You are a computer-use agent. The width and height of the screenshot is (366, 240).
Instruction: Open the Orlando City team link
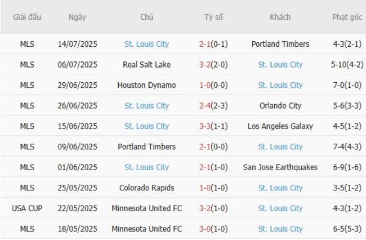click(280, 106)
